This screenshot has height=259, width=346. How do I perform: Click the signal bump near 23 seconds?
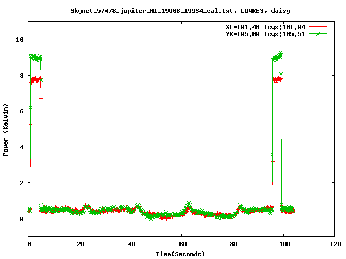[x=86, y=207]
